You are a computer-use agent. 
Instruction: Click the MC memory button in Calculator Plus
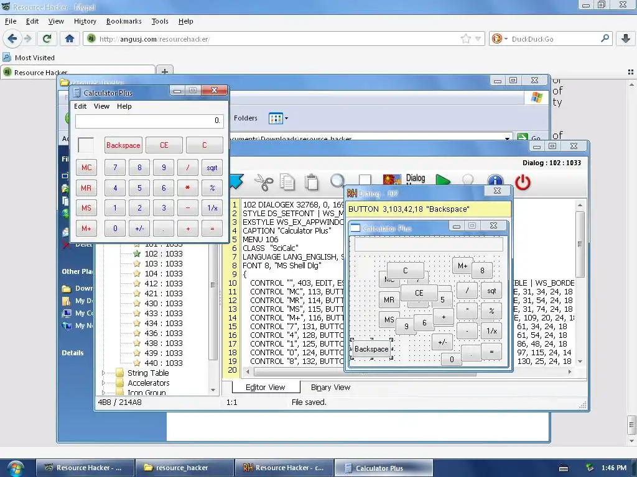point(86,168)
